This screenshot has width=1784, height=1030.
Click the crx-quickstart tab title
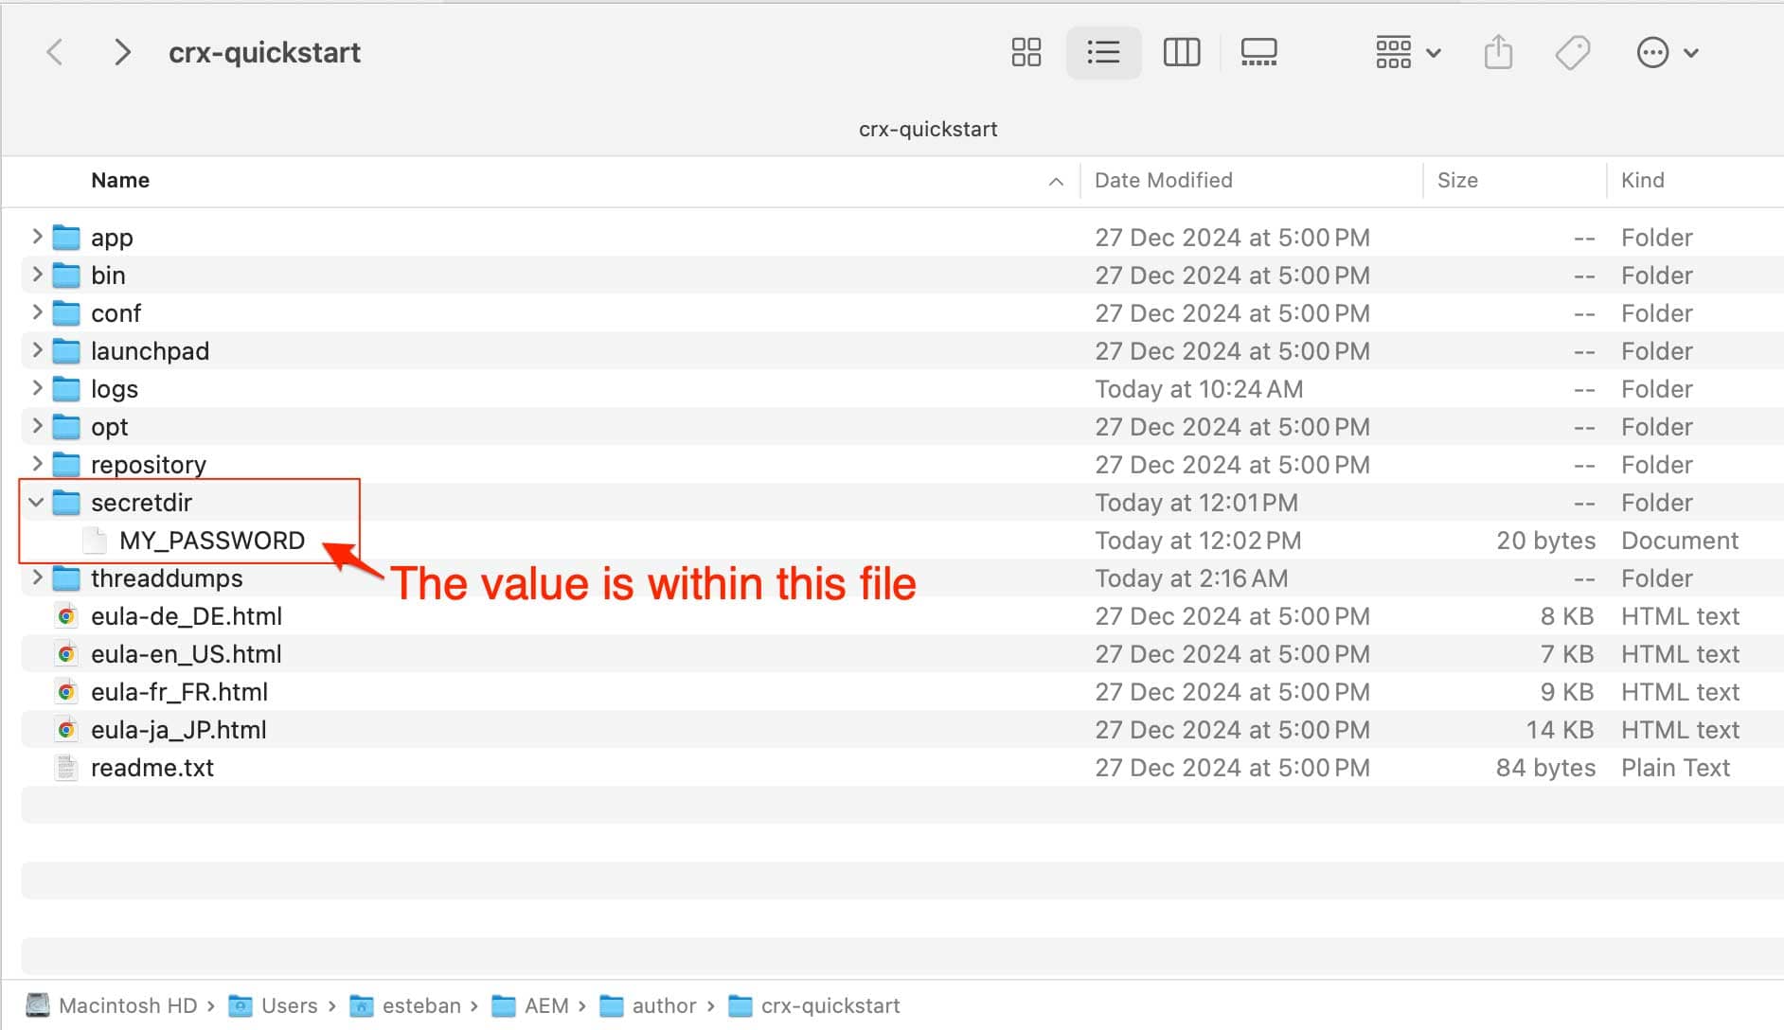point(928,129)
